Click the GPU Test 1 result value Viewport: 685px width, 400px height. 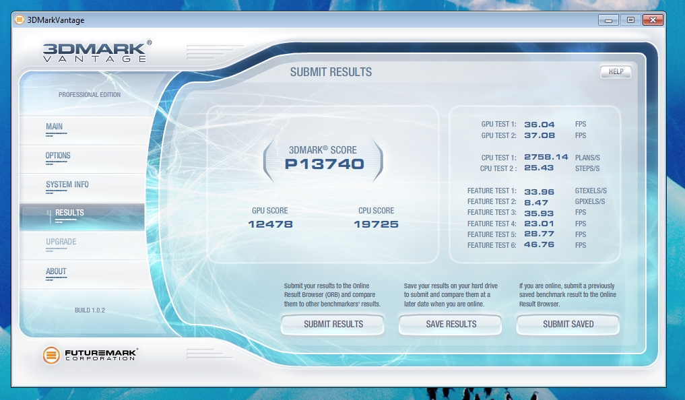541,125
